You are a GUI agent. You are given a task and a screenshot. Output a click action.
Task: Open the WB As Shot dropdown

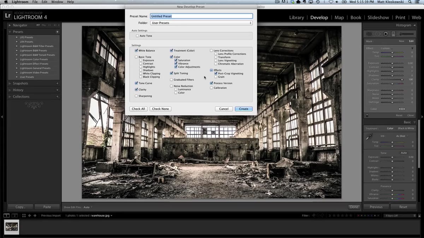(x=402, y=136)
